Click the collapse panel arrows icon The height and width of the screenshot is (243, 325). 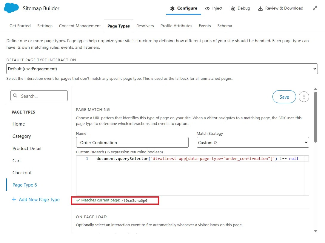[x=315, y=8]
